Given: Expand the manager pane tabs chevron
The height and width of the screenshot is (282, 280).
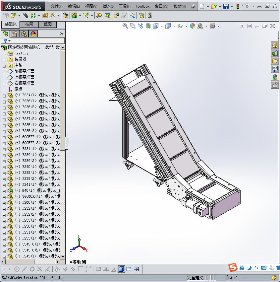Looking at the screenshot, I should [62, 34].
